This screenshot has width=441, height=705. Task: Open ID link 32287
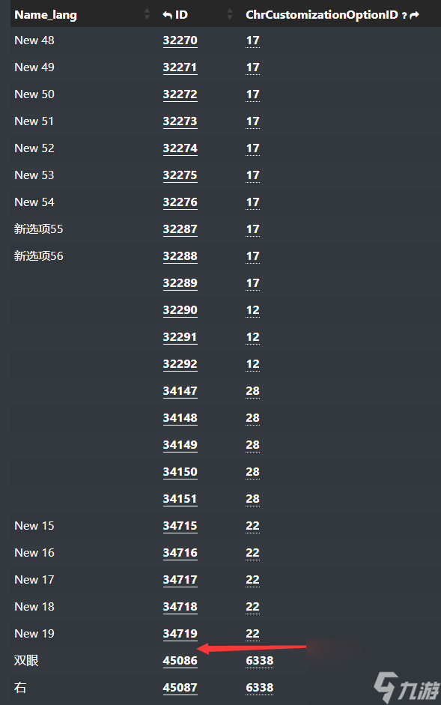click(x=180, y=229)
